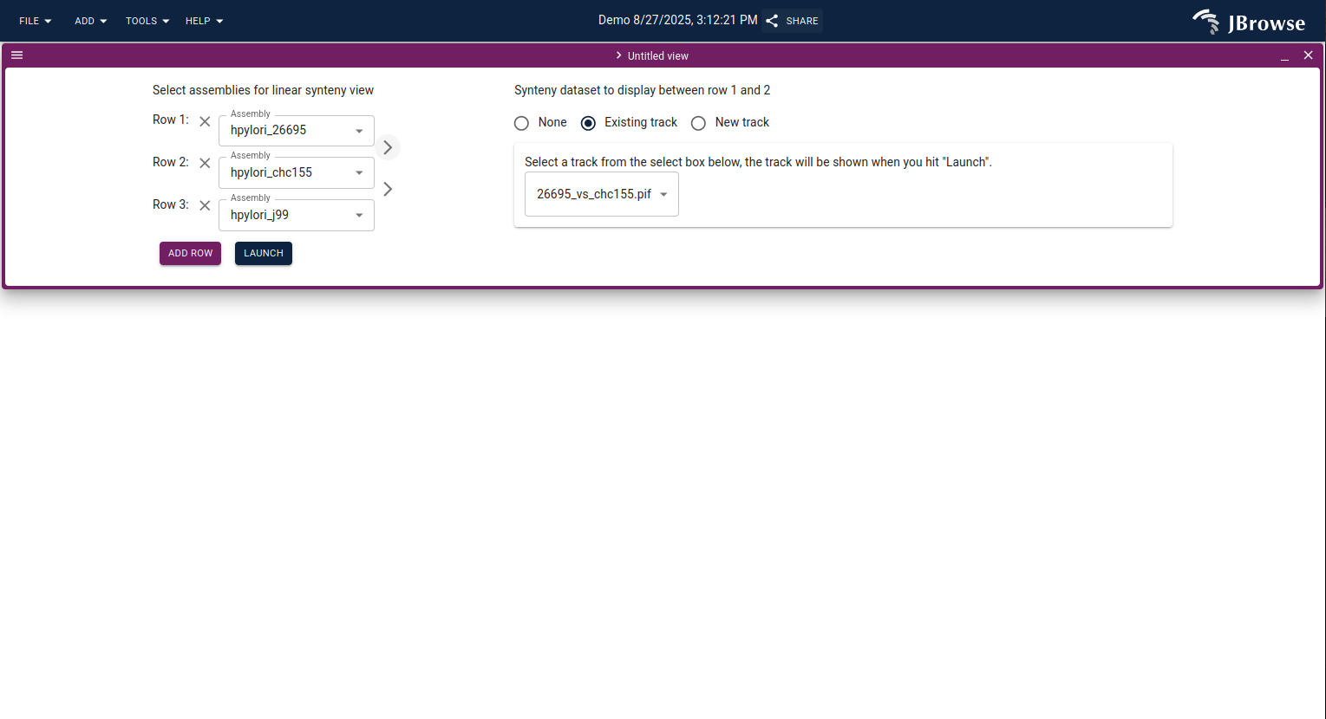Select the None radio option

[x=521, y=123]
